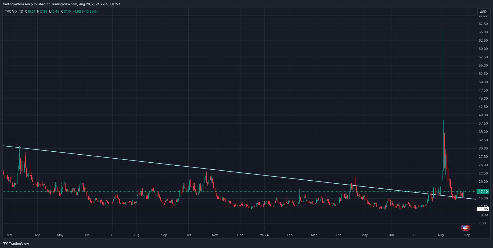The image size is (493, 248).
Task: Click the Aug label right of Jul
Action: point(440,235)
